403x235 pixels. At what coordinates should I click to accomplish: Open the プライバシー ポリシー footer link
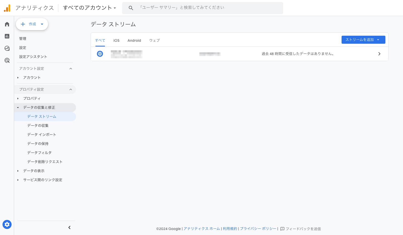coord(258,229)
